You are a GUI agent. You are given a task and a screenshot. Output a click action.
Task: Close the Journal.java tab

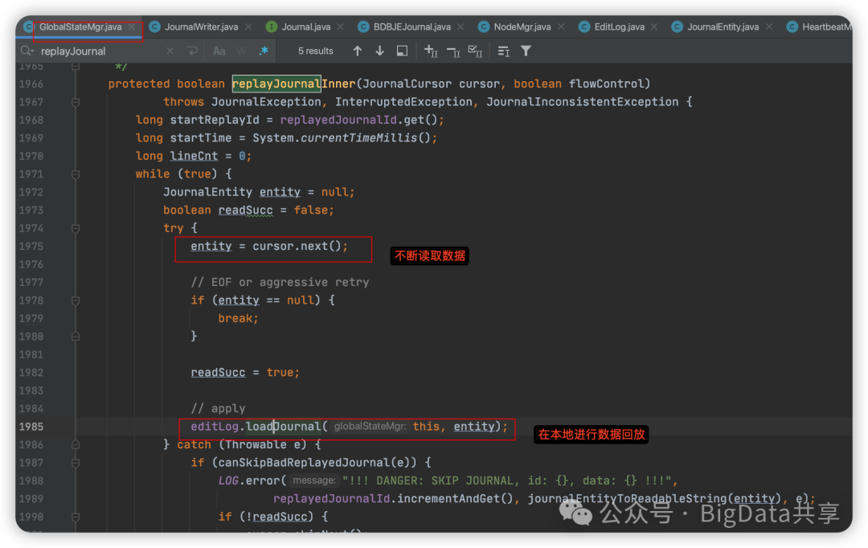[x=341, y=27]
